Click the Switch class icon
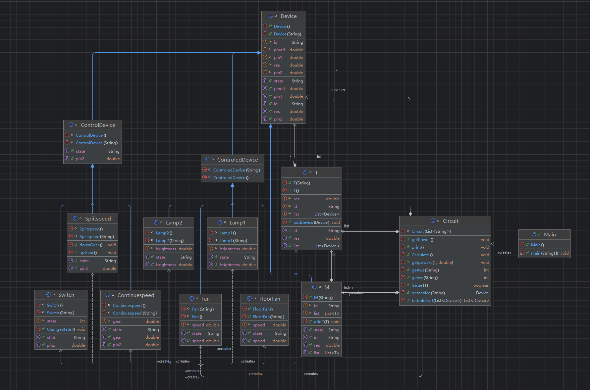Screen dimensions: 590x390 click(48, 295)
